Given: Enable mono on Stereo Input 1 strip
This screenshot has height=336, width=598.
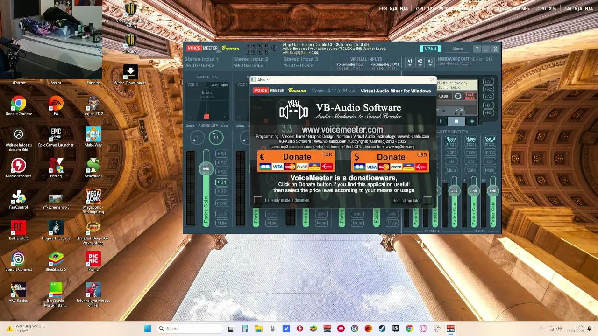Looking at the screenshot, I should [x=222, y=203].
